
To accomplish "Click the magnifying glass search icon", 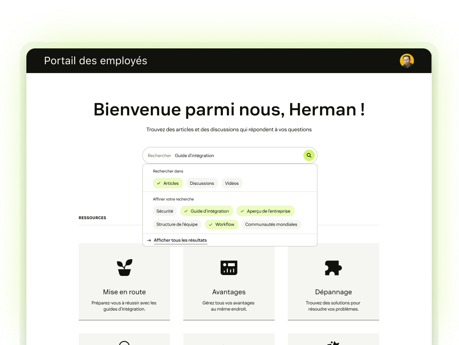I will coord(309,155).
